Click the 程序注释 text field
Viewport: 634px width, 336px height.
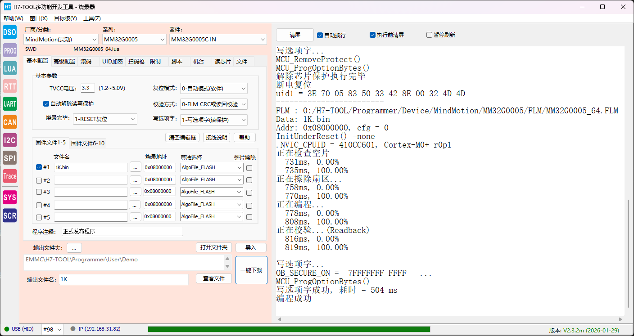click(x=122, y=232)
